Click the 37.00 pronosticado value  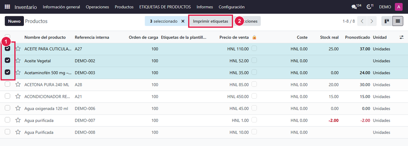point(365,49)
